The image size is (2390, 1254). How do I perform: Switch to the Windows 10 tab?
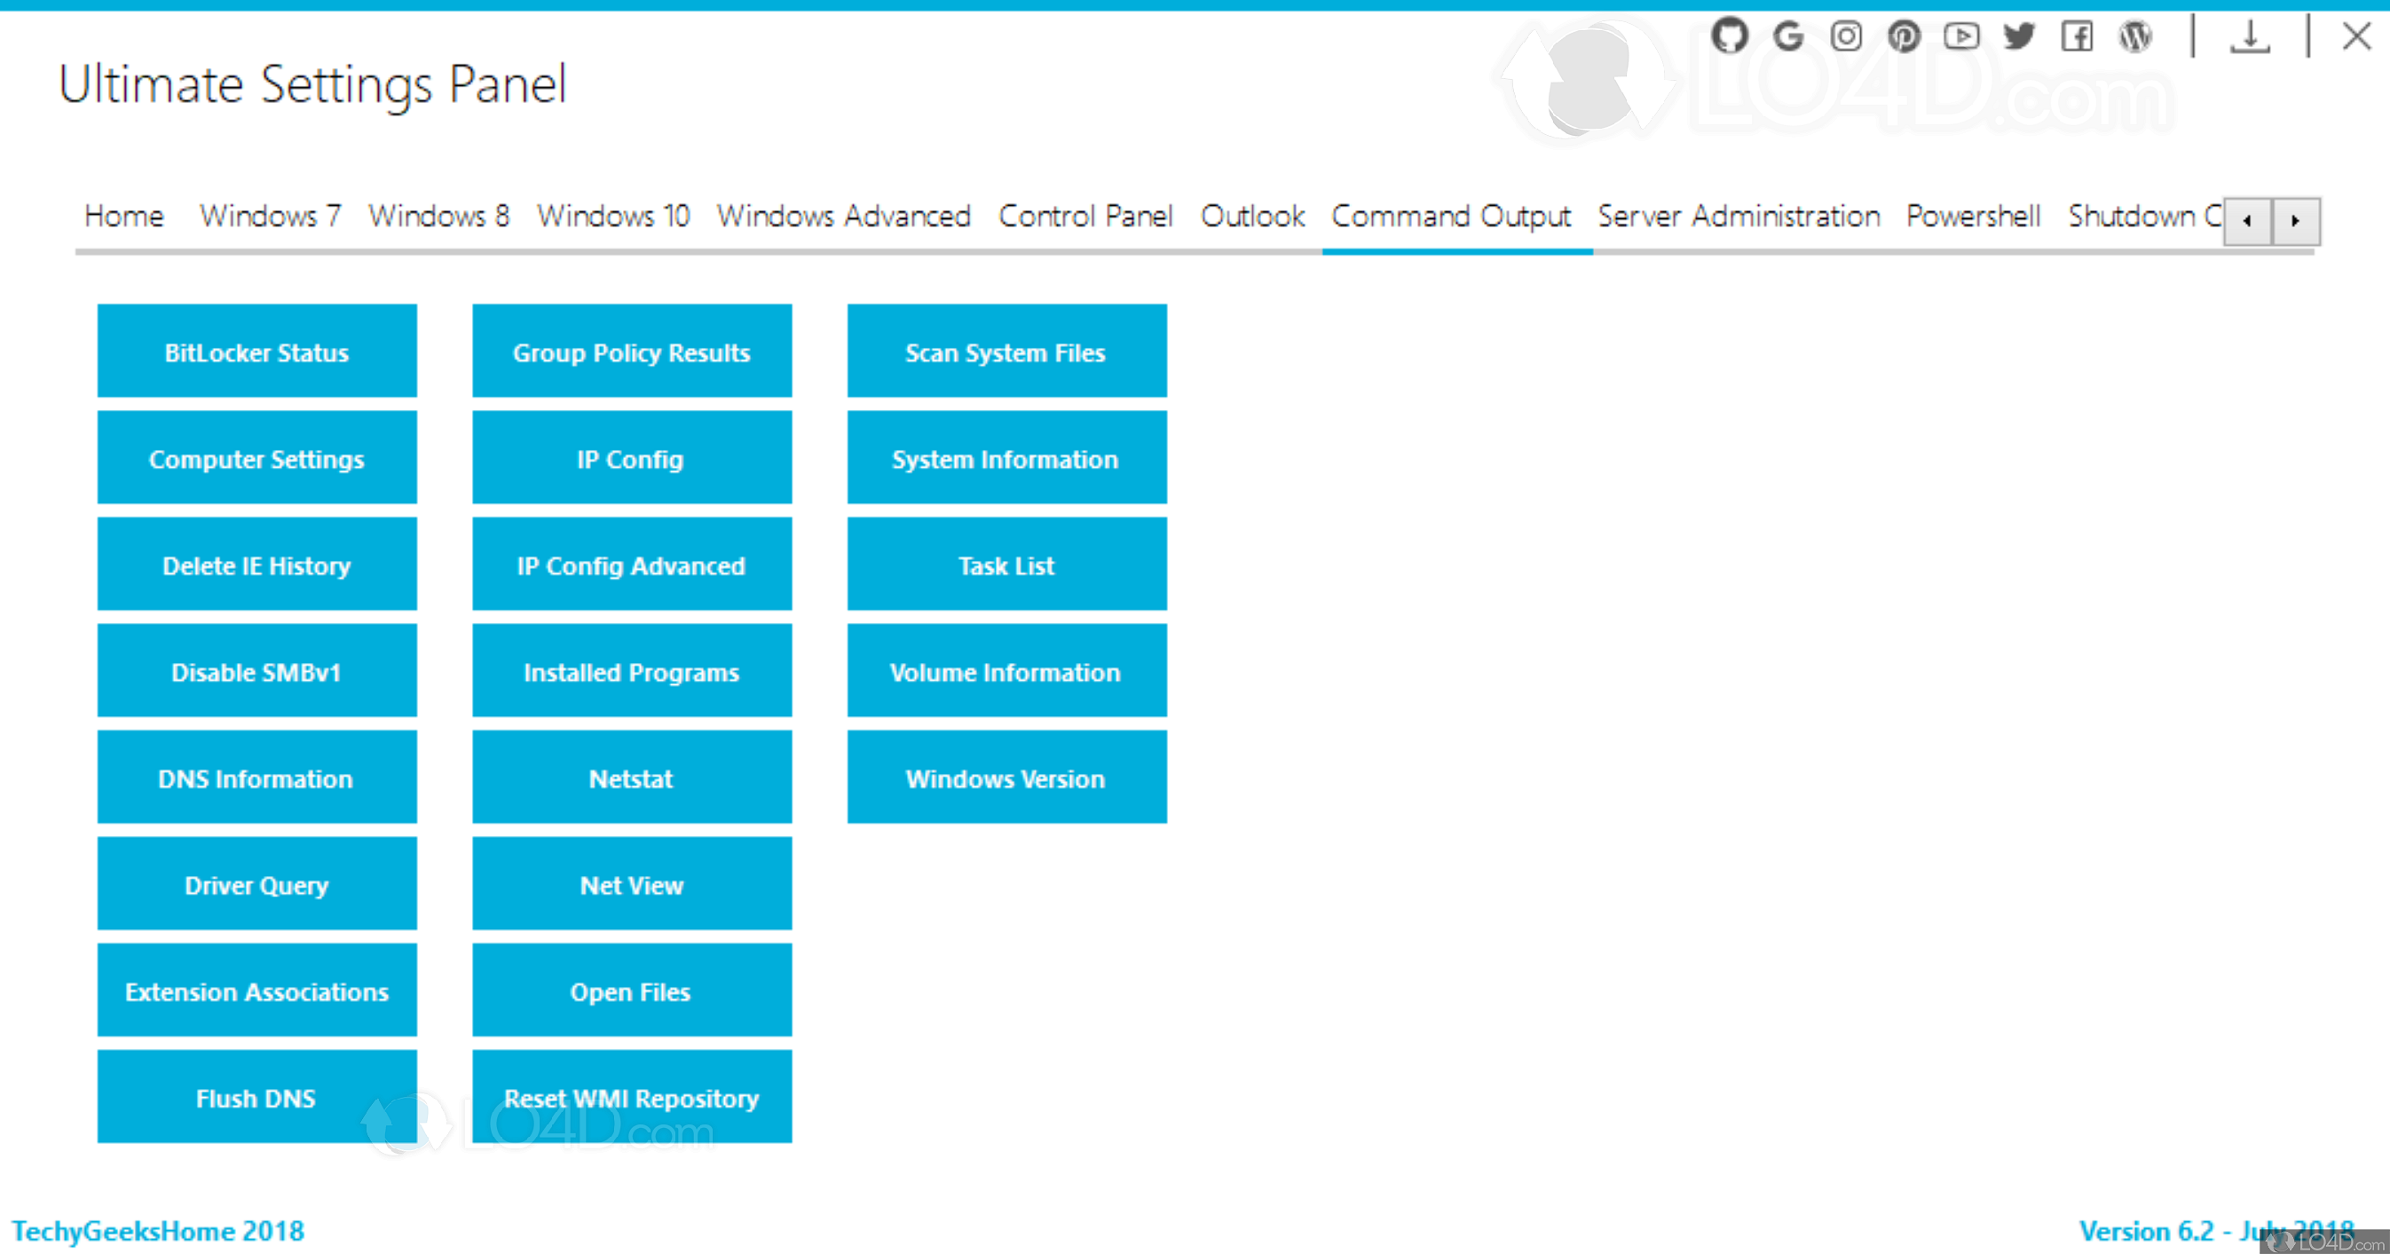point(613,217)
